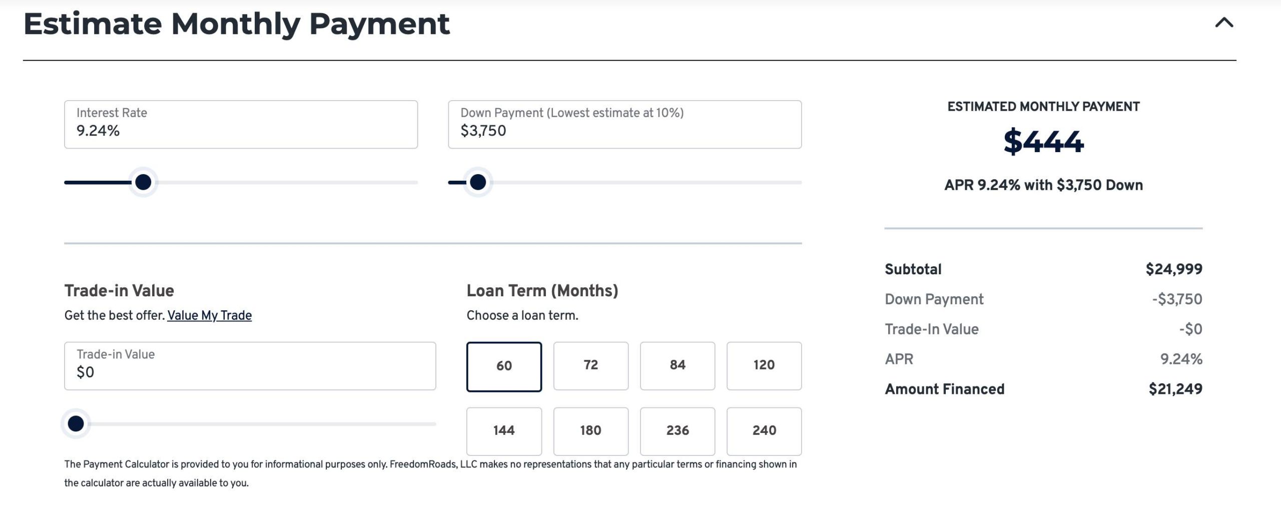Pick the 120 month loan term
The width and height of the screenshot is (1281, 513).
(764, 366)
